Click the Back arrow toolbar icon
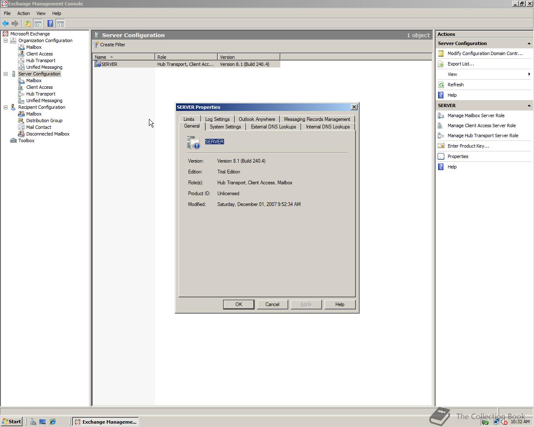The image size is (534, 427). point(5,24)
